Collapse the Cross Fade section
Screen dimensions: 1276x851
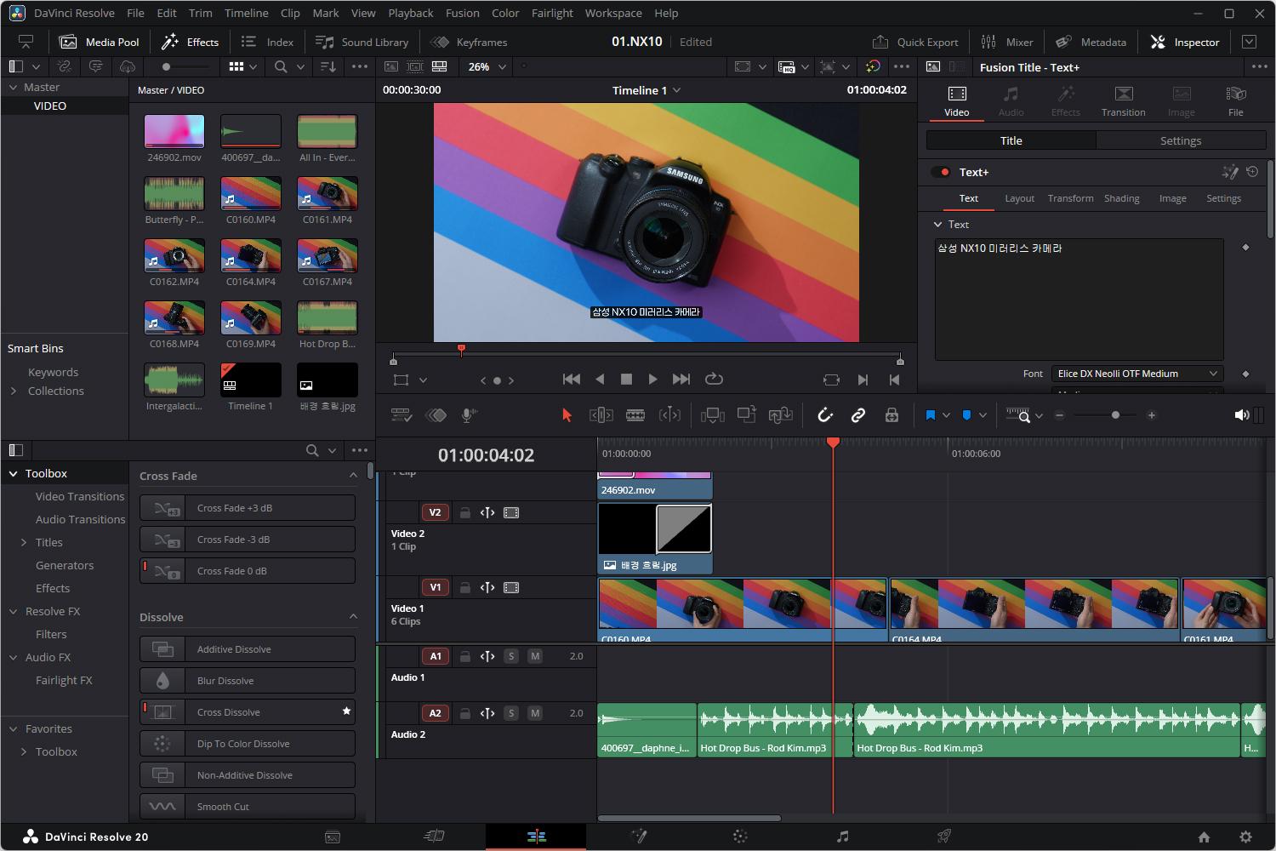[x=353, y=475]
